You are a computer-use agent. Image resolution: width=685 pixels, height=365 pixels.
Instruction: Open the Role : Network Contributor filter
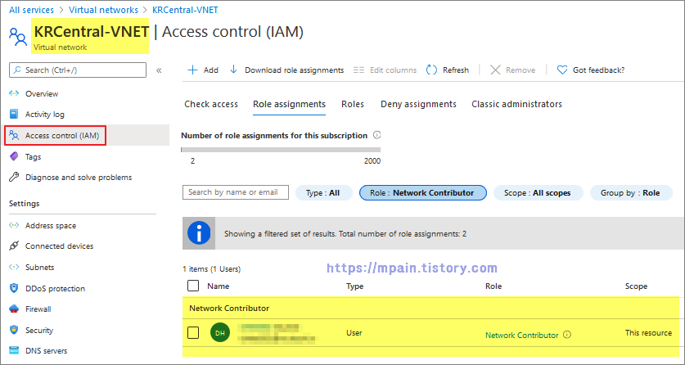[423, 192]
